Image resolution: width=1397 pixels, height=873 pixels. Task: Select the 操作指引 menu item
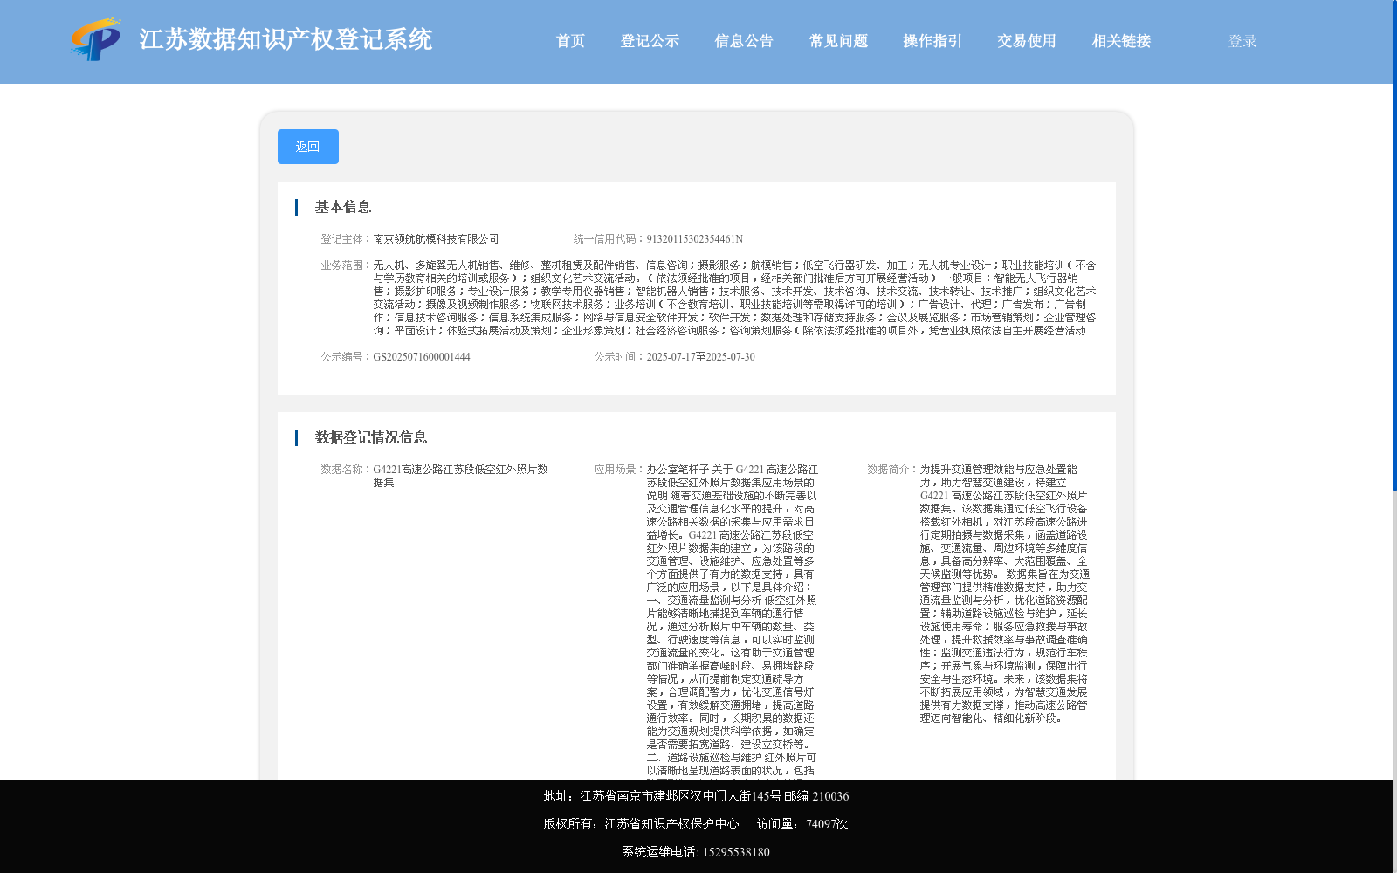pos(932,41)
